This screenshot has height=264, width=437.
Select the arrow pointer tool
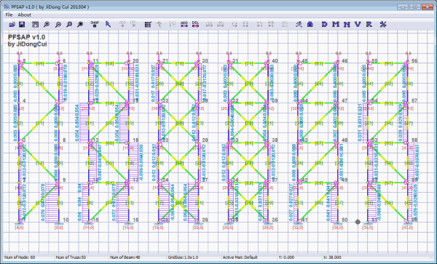tap(108, 25)
